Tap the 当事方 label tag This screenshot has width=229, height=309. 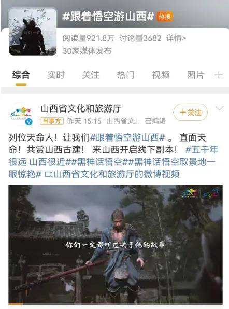coord(52,121)
